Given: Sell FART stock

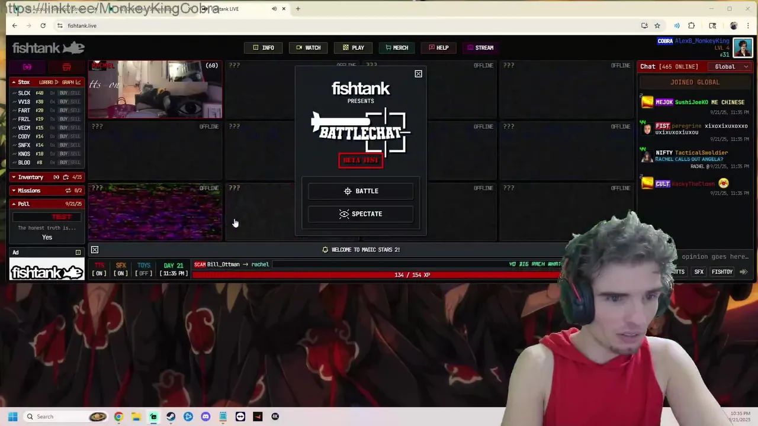Looking at the screenshot, I should coord(75,111).
